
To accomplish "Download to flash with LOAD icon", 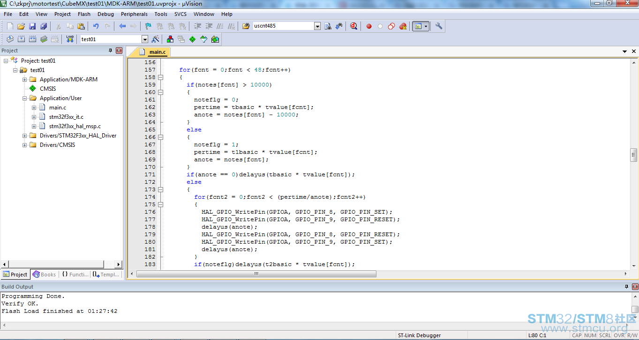I will tap(70, 39).
